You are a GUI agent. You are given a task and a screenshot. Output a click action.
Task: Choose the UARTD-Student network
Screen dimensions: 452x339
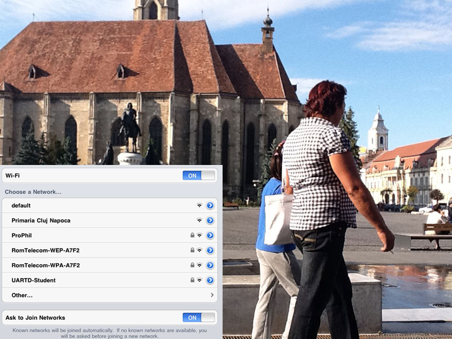33,280
